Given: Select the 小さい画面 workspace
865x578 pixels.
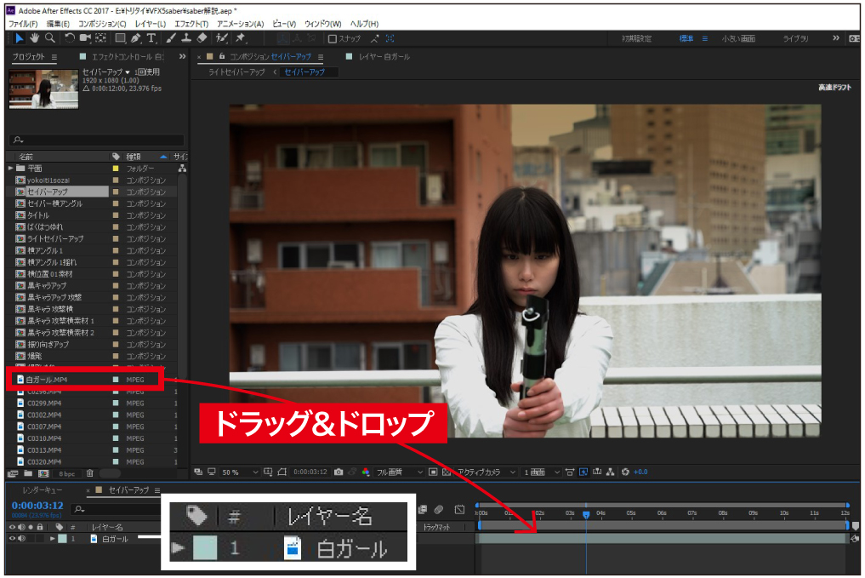Looking at the screenshot, I should pyautogui.click(x=738, y=38).
